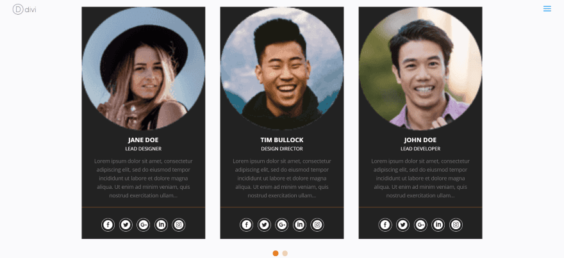Open John Doe's Instagram icon
Image resolution: width=564 pixels, height=258 pixels.
[456, 225]
